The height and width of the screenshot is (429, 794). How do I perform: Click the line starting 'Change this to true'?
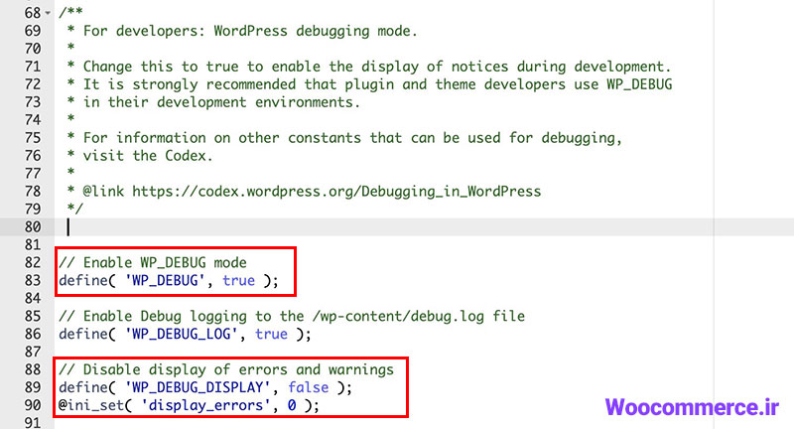click(377, 67)
